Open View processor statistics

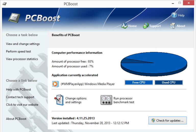(x=22, y=59)
